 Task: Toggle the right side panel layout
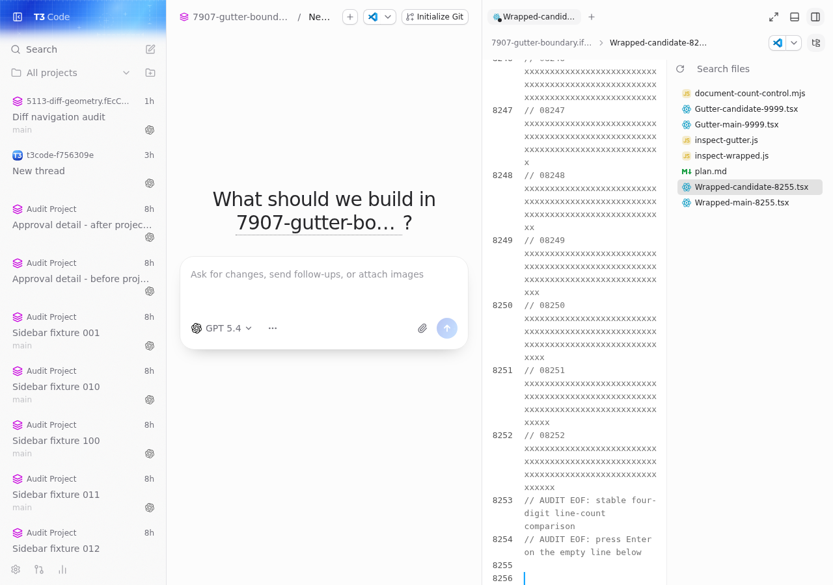pyautogui.click(x=815, y=17)
